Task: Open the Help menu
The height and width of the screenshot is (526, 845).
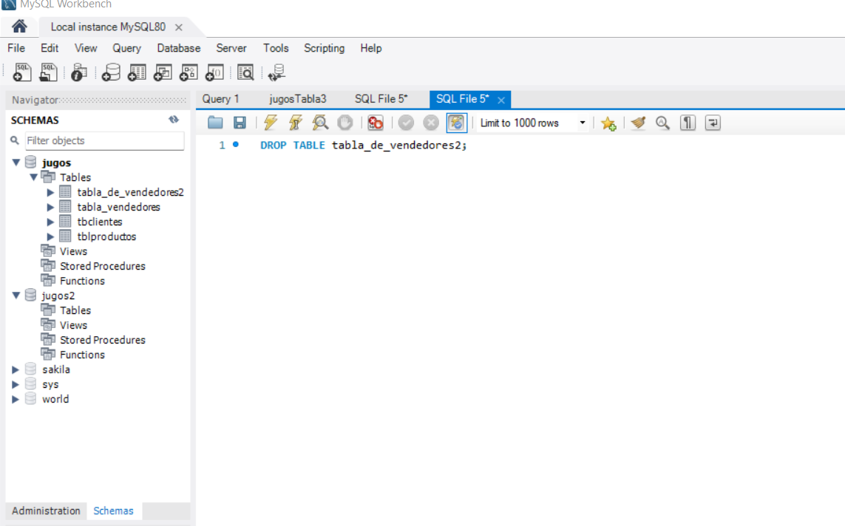Action: pyautogui.click(x=371, y=48)
